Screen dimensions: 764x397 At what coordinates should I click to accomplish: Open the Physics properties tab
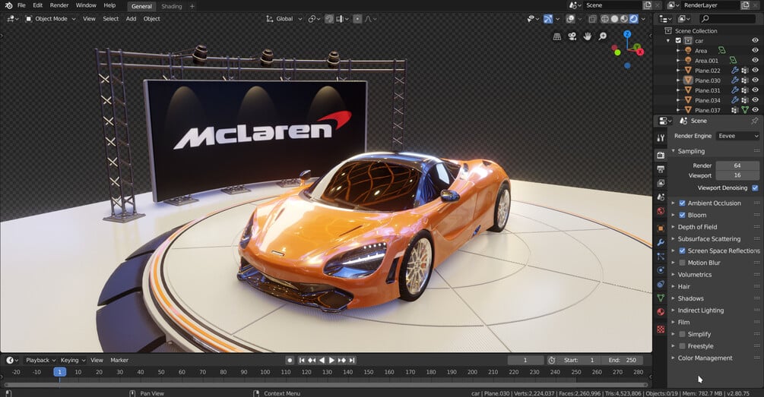coord(661,270)
